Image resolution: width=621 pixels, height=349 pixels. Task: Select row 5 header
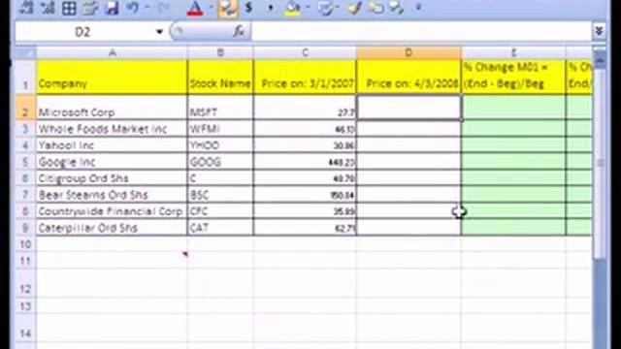point(26,162)
